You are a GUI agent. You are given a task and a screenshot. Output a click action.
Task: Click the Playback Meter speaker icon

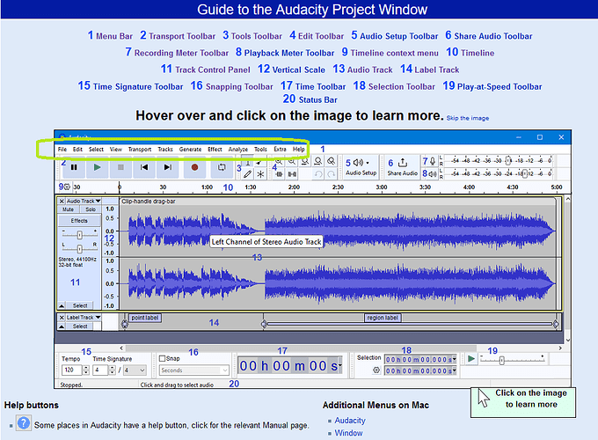pos(433,174)
